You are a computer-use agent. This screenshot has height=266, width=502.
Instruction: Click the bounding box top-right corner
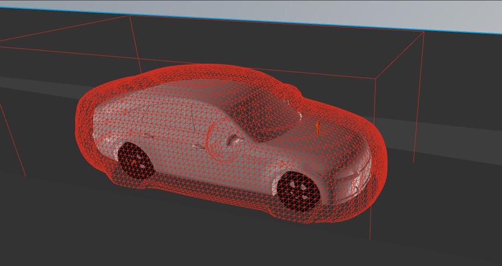[x=424, y=32]
